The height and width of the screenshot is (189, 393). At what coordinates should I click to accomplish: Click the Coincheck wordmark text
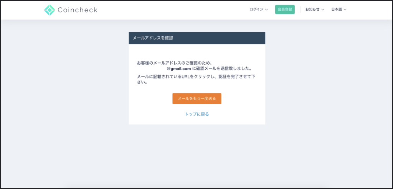(78, 10)
